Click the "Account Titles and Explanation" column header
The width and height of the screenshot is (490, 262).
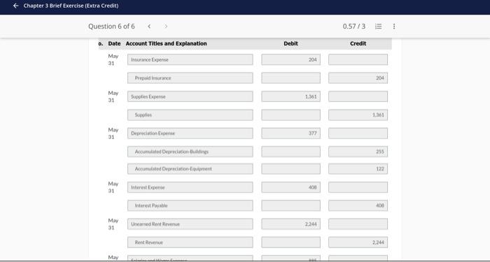click(x=167, y=43)
